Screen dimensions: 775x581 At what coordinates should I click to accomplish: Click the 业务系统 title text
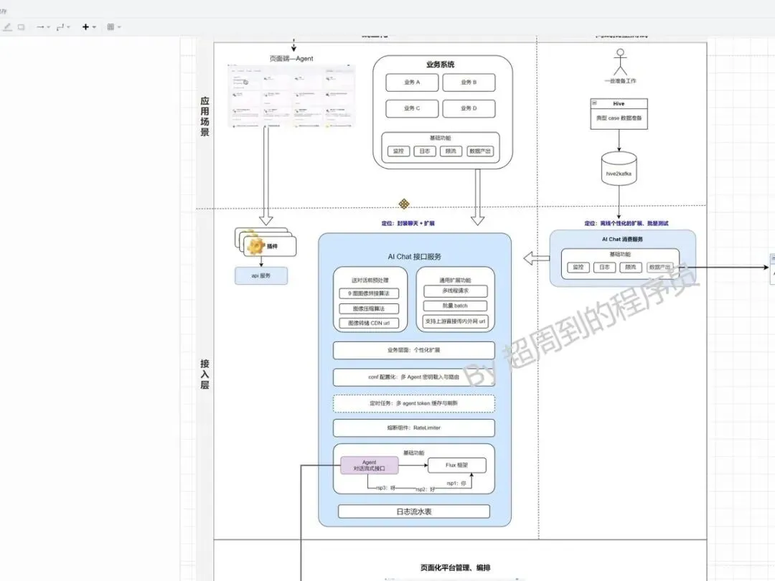pyautogui.click(x=441, y=65)
